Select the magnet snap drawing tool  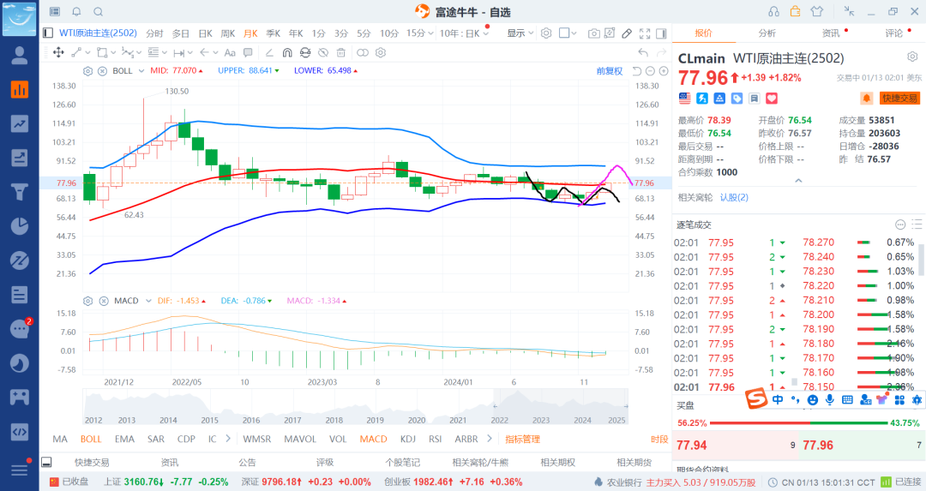tap(286, 52)
